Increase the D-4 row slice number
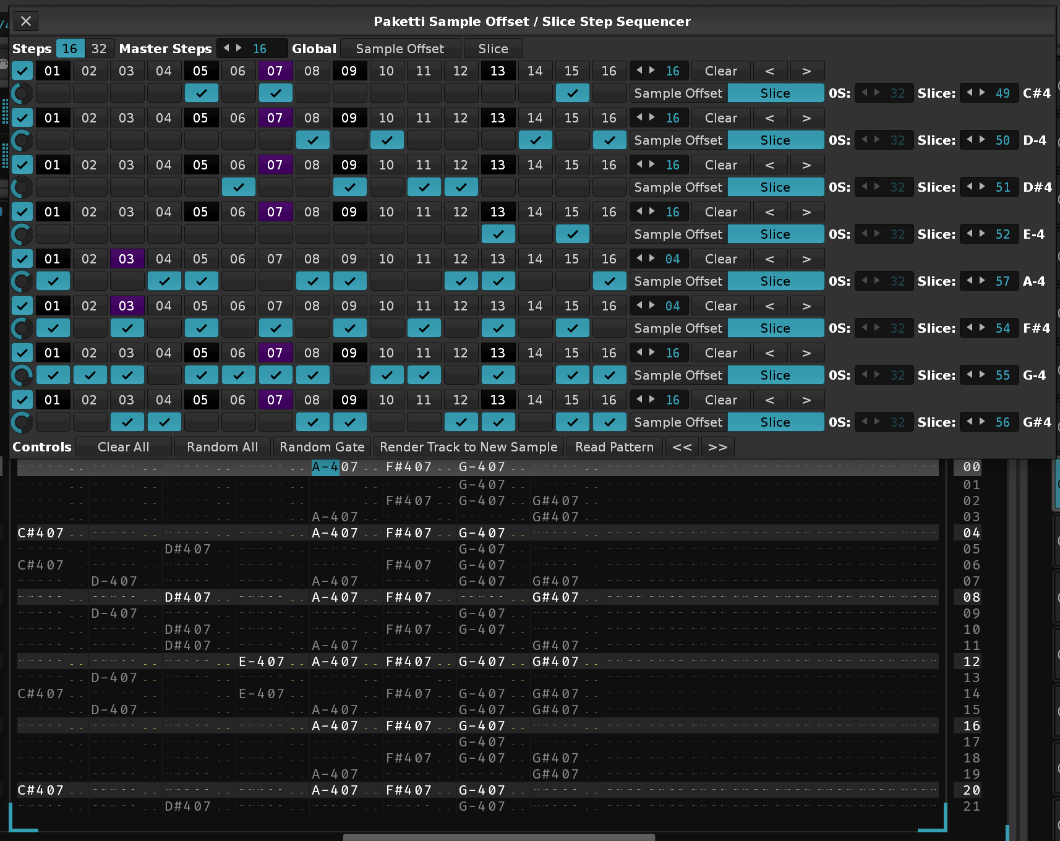 (983, 140)
